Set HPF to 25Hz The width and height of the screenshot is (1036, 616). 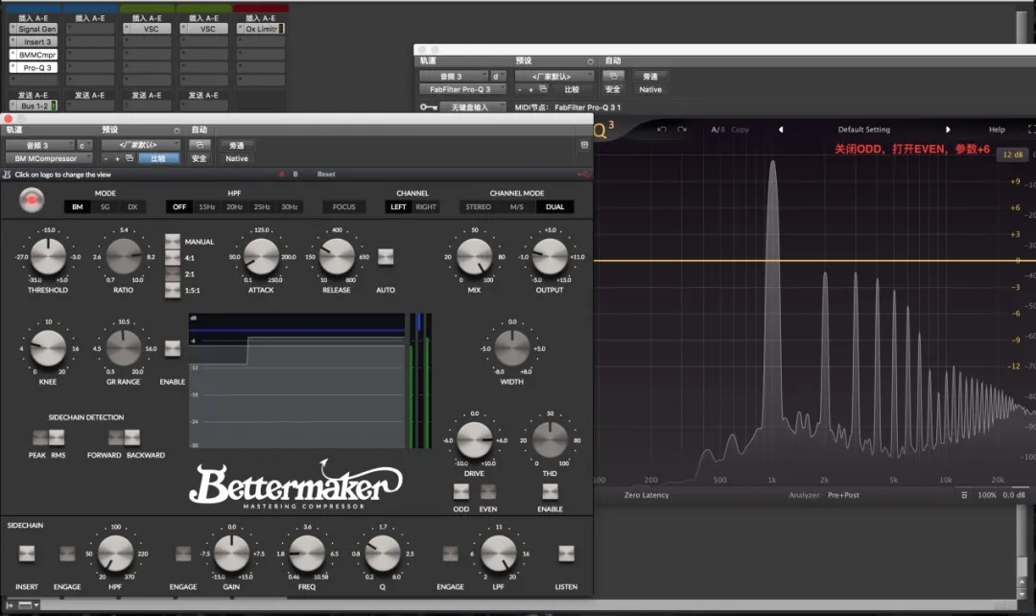pos(262,207)
